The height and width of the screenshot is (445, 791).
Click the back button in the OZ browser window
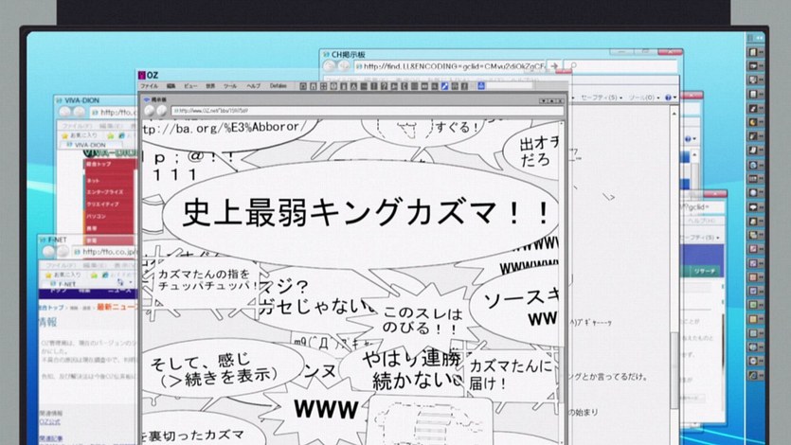(149, 111)
